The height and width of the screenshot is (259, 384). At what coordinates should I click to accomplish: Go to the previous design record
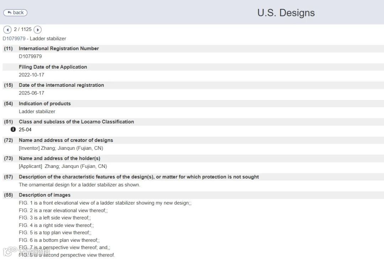tap(7, 30)
